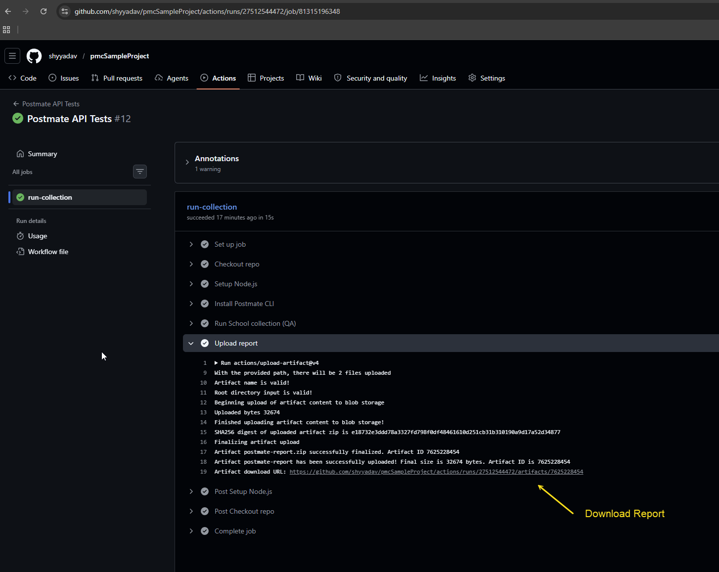Expand the Install Postmate CLI step

pos(191,304)
